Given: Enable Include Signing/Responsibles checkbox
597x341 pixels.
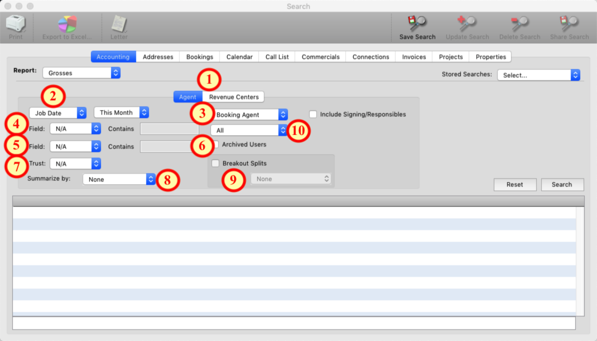Looking at the screenshot, I should 313,114.
